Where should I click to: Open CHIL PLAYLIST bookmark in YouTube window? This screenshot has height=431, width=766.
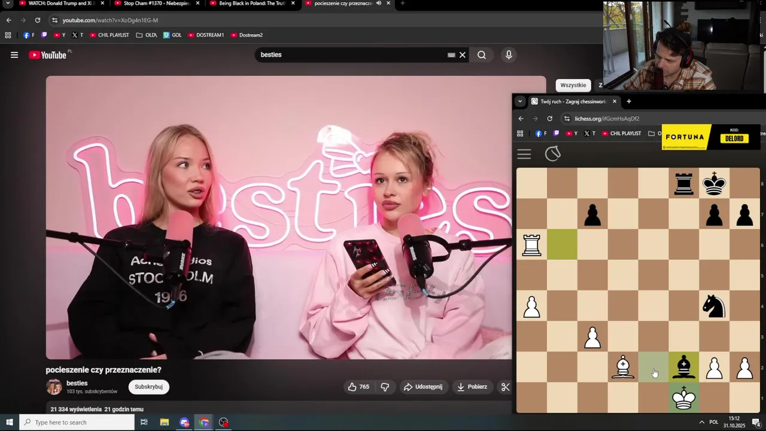[x=109, y=35]
